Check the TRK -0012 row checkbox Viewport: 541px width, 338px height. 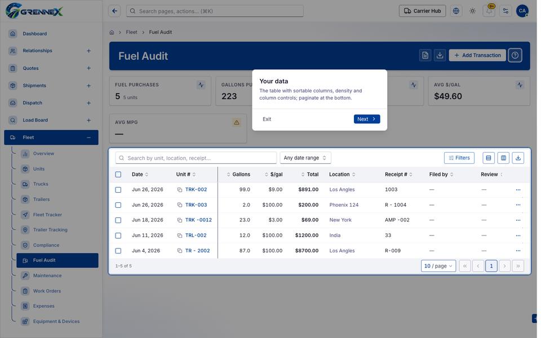pos(118,220)
